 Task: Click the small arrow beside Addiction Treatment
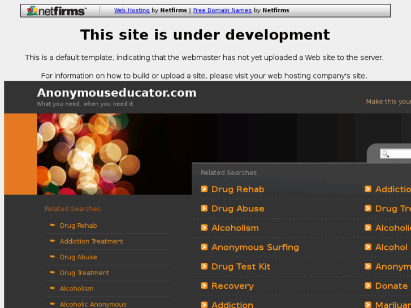pos(53,241)
